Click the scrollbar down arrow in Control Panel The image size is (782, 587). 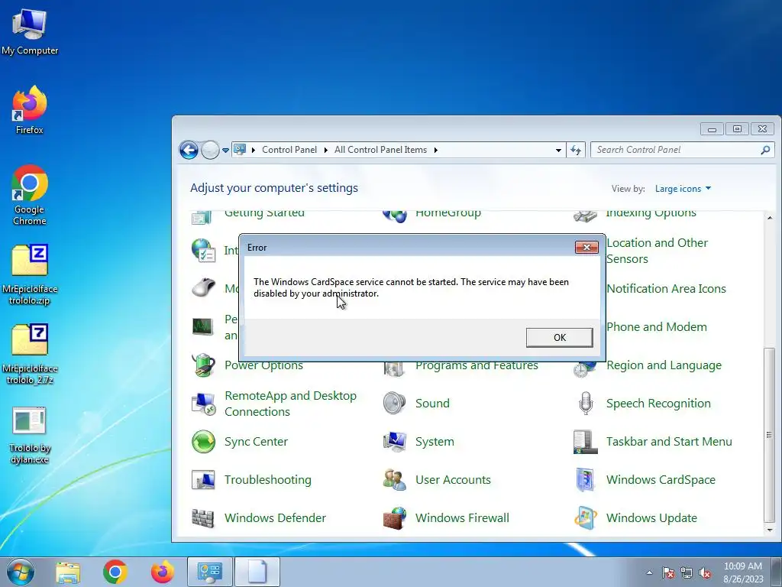click(x=770, y=530)
